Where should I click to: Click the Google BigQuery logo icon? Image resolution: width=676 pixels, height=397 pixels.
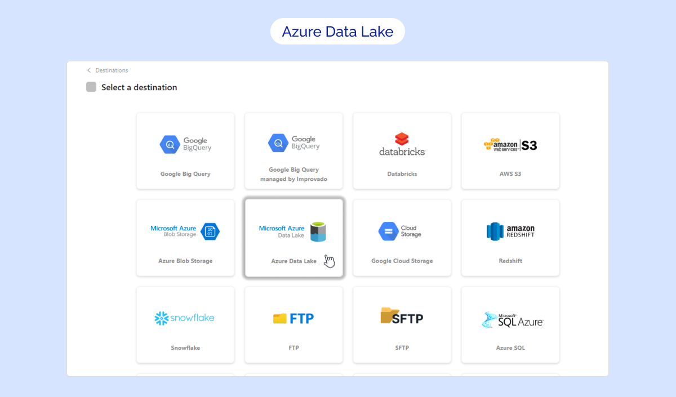point(169,145)
